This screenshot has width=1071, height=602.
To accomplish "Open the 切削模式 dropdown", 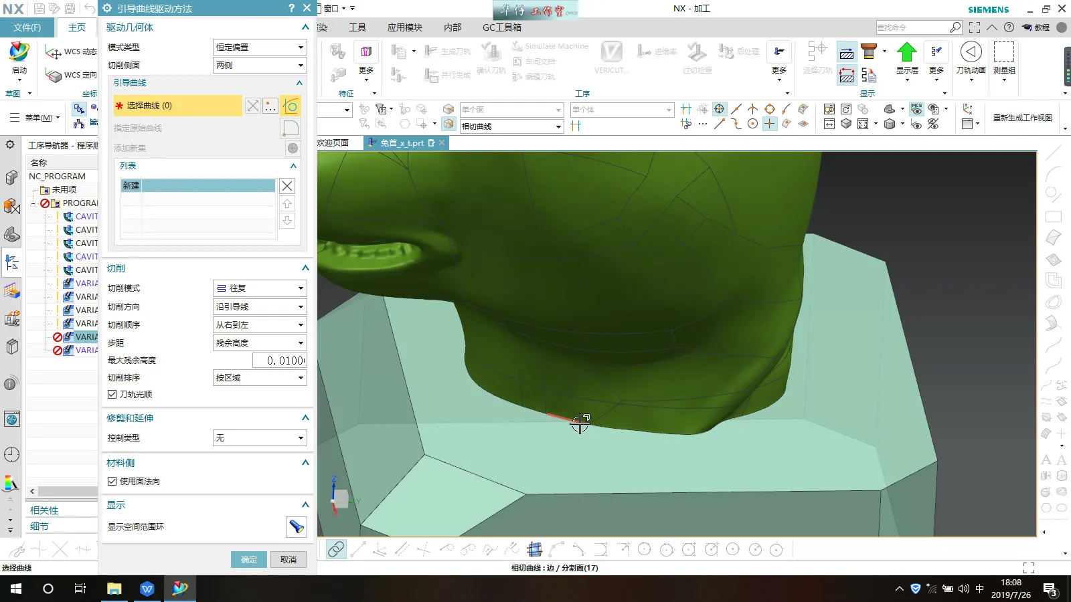I will pos(260,288).
